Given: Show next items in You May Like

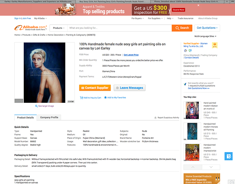Looking at the screenshot, I should [211, 167].
